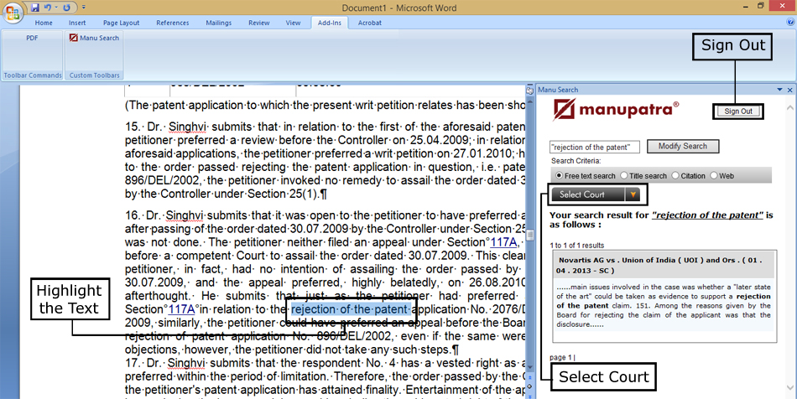Open Word Help icon
797x399 pixels.
(790, 23)
